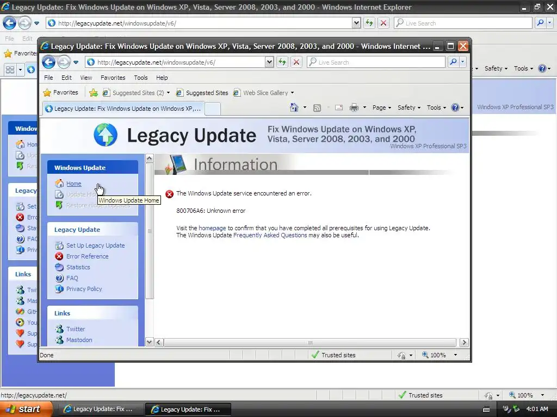Click sidebar scroll down arrow
557x417 pixels.
(150, 342)
